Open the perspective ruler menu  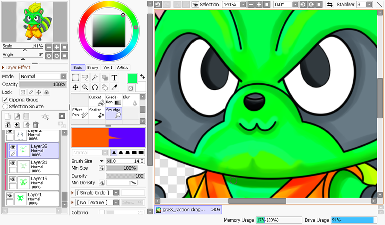tap(45, 116)
